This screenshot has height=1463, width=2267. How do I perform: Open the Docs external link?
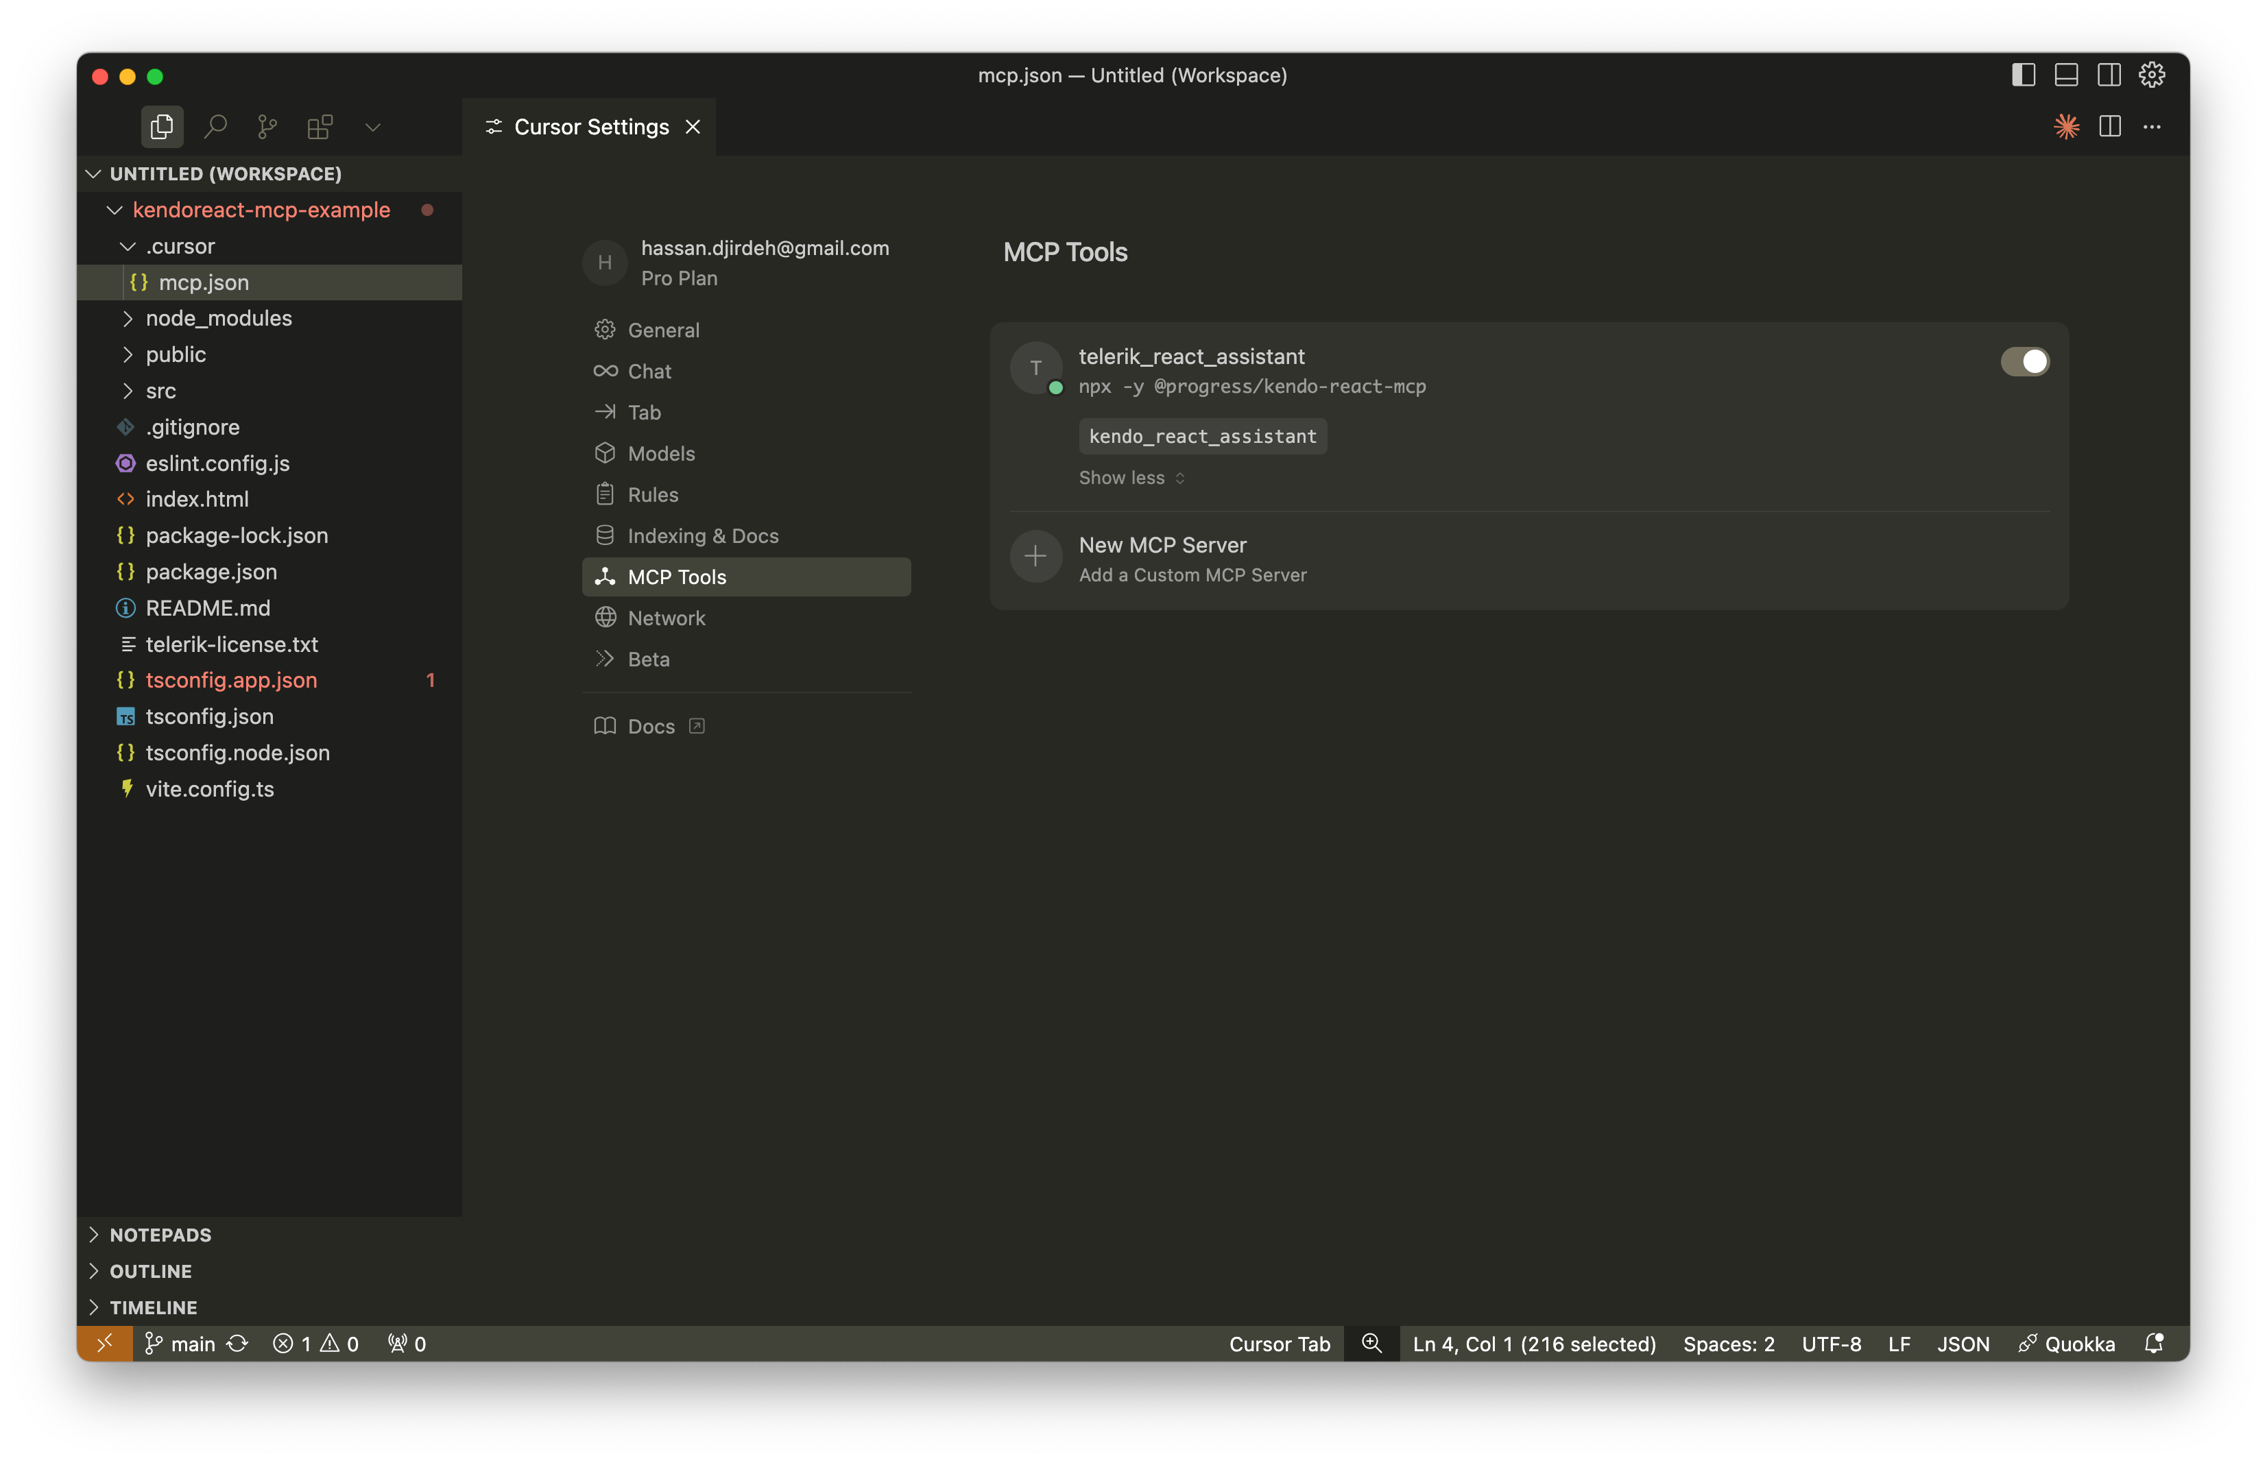coord(649,726)
